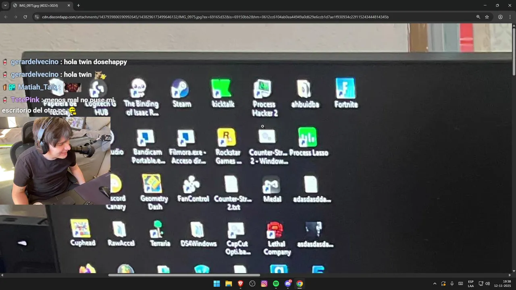
Task: View site information for cdn.discordapp.com
Action: 37,17
